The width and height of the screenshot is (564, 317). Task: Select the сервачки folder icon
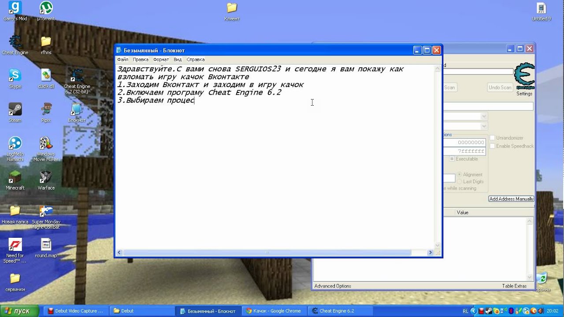(x=15, y=282)
